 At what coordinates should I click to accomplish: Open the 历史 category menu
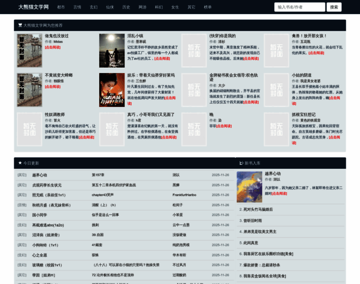[126, 7]
